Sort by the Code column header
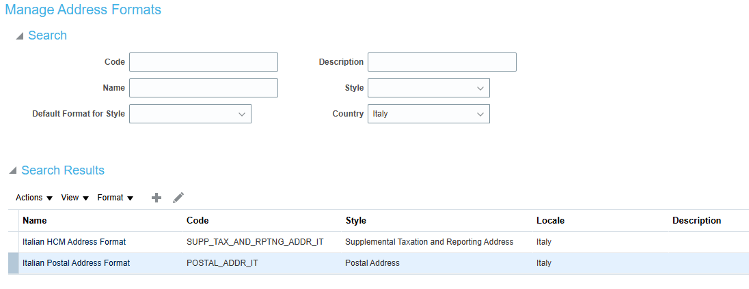 198,220
